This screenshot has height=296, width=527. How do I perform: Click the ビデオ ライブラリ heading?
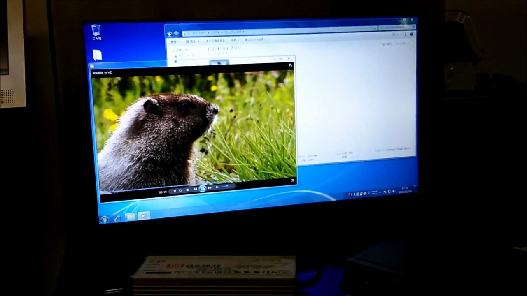coord(224,48)
